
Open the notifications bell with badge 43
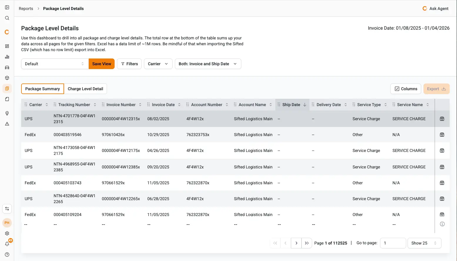click(7, 244)
